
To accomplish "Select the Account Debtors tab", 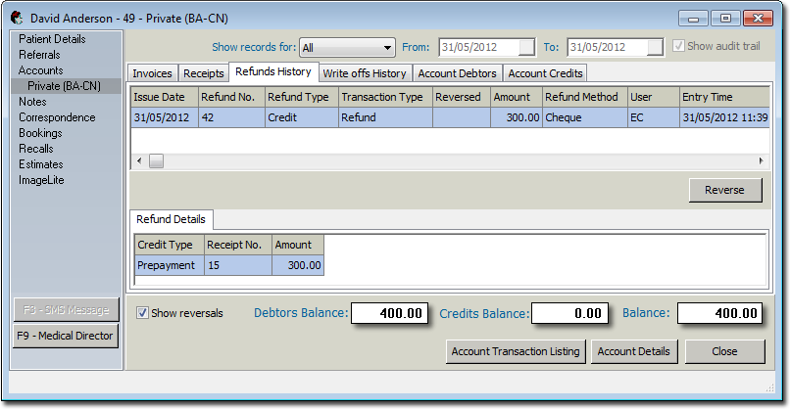I will tap(458, 73).
